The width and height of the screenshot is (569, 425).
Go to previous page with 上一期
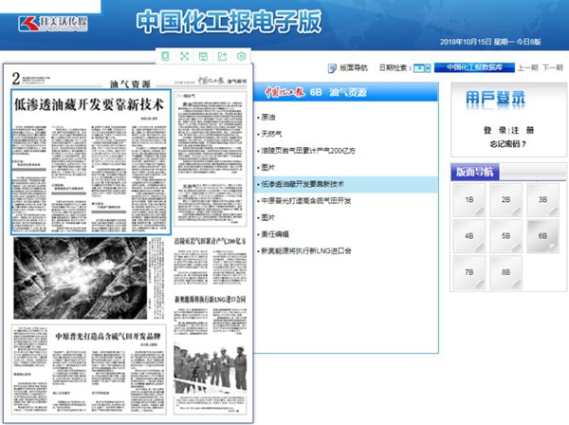[x=527, y=68]
